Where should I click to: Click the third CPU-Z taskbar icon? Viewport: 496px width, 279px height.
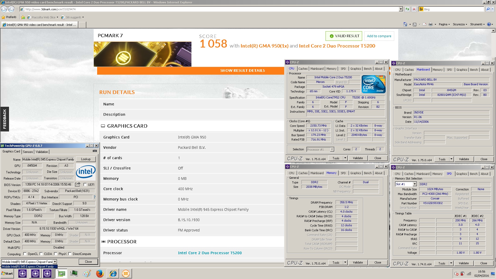pyautogui.click(x=47, y=274)
